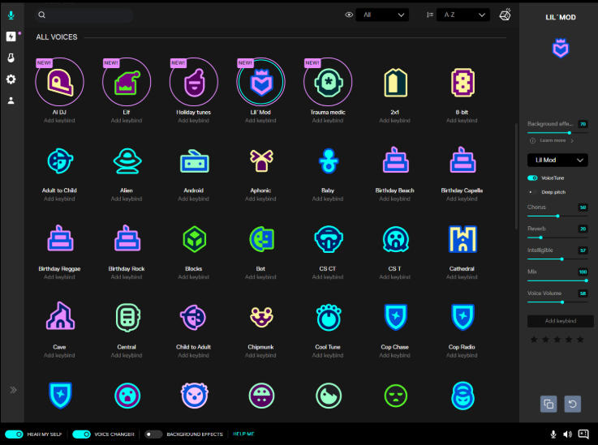Pick the Cool Tune voice
This screenshot has width=598, height=445.
[x=329, y=318]
